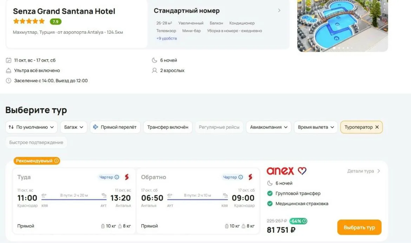Click the crossed-out 225 267 ₽ price
This screenshot has height=243, width=411.
click(x=277, y=221)
